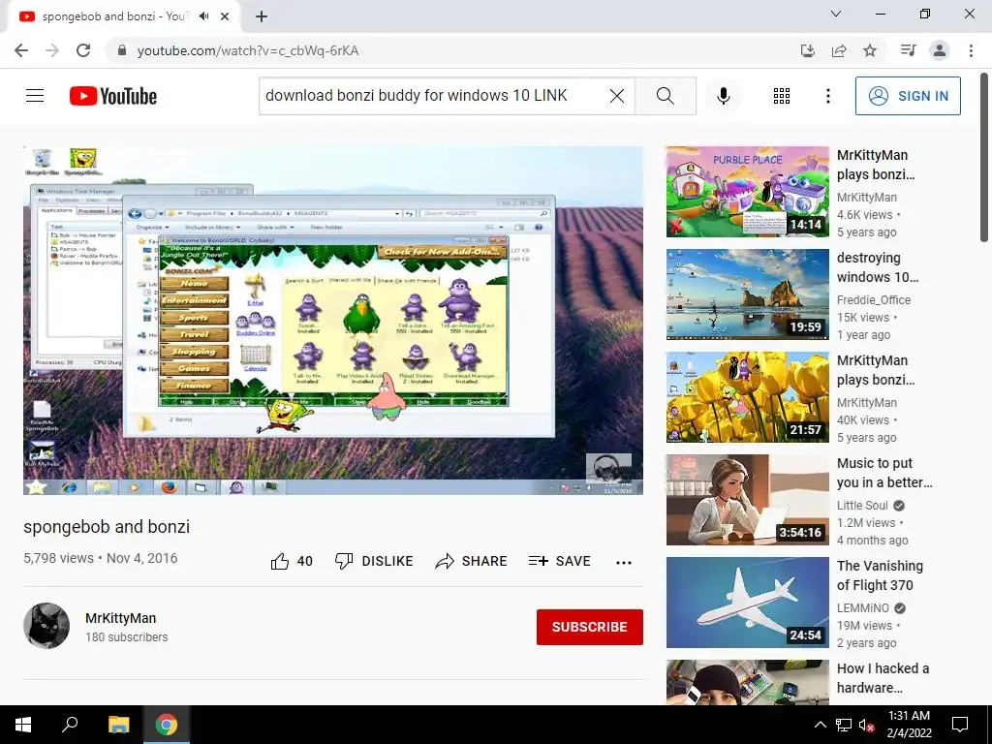
Task: Go back in Chrome
Action: tap(21, 50)
